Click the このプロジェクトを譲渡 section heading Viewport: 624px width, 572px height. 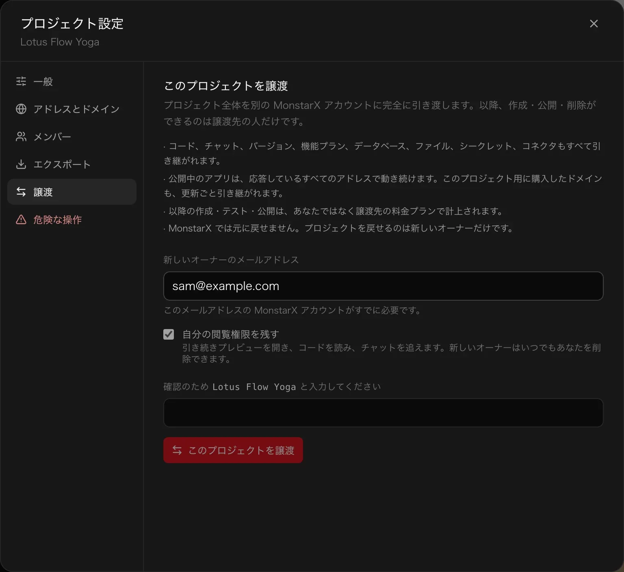[x=226, y=86]
